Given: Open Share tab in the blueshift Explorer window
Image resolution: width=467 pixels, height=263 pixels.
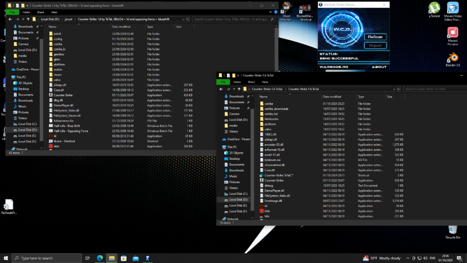Looking at the screenshot, I should click(x=40, y=13).
